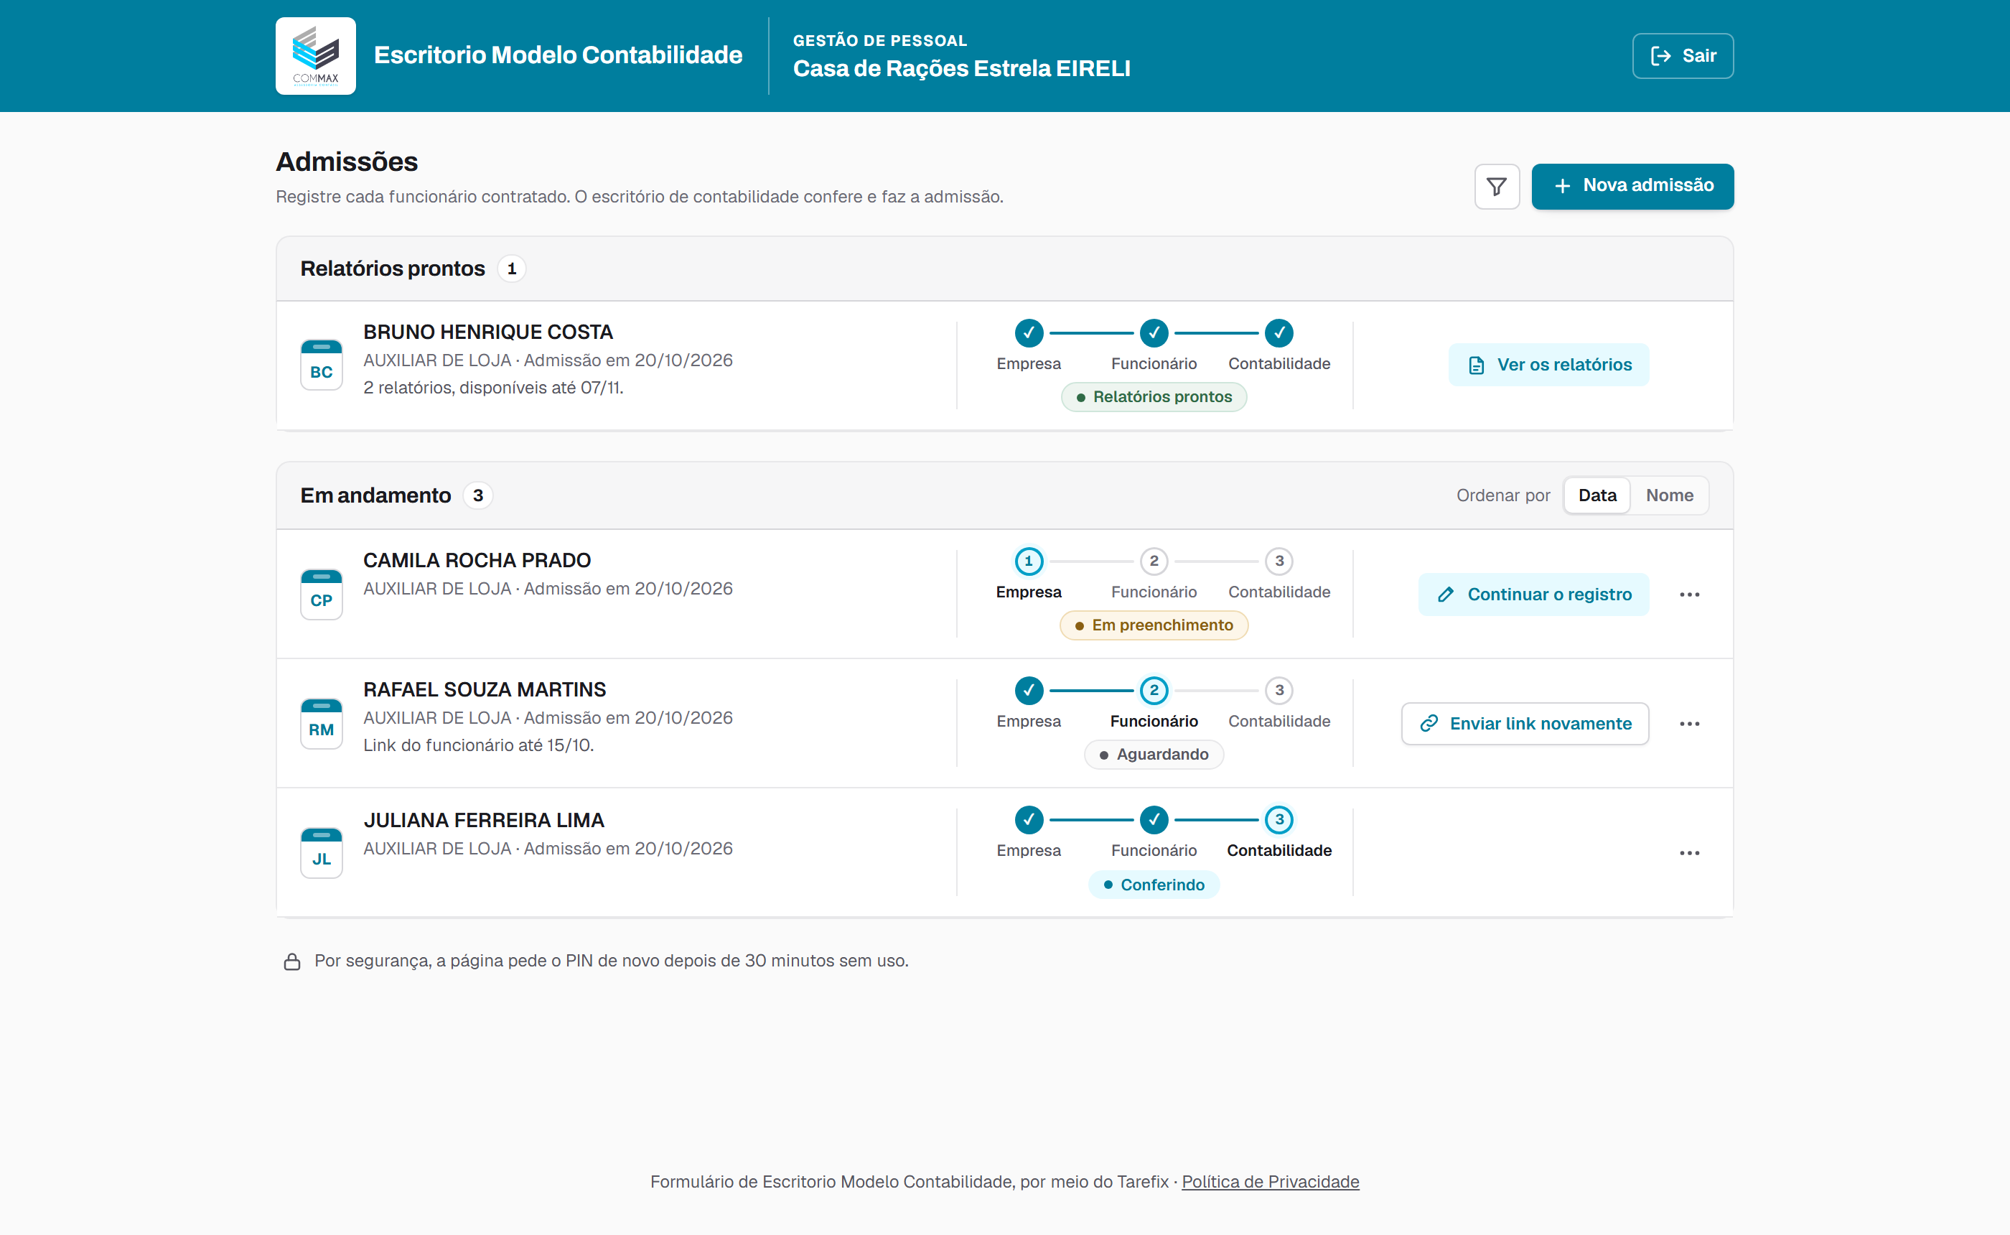Image resolution: width=2010 pixels, height=1235 pixels.
Task: Click the name CAMILA ROCHA PRADO
Action: [x=477, y=560]
